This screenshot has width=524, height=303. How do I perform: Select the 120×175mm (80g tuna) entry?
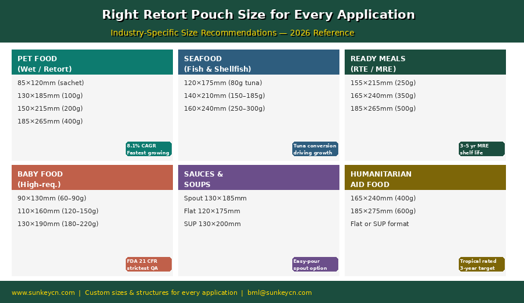(223, 83)
